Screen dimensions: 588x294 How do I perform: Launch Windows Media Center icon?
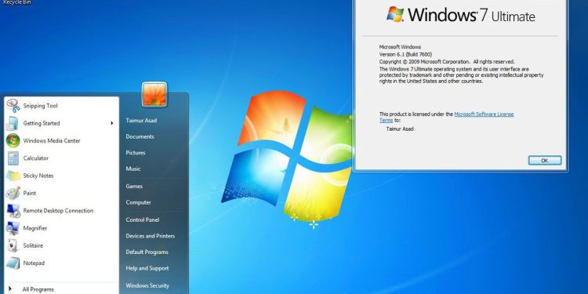pyautogui.click(x=13, y=140)
